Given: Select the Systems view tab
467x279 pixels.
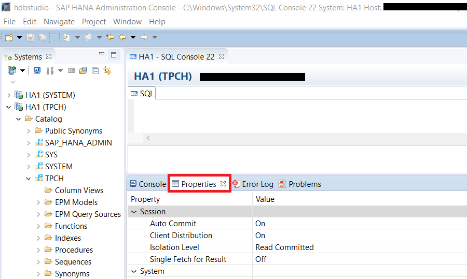Looking at the screenshot, I should [28, 56].
